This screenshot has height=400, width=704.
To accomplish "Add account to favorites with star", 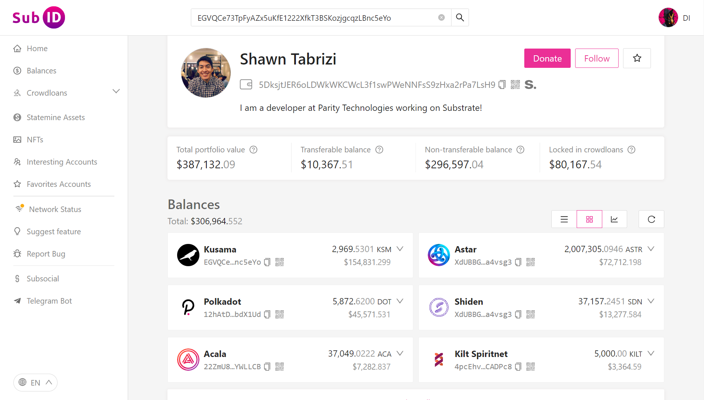I will click(637, 58).
